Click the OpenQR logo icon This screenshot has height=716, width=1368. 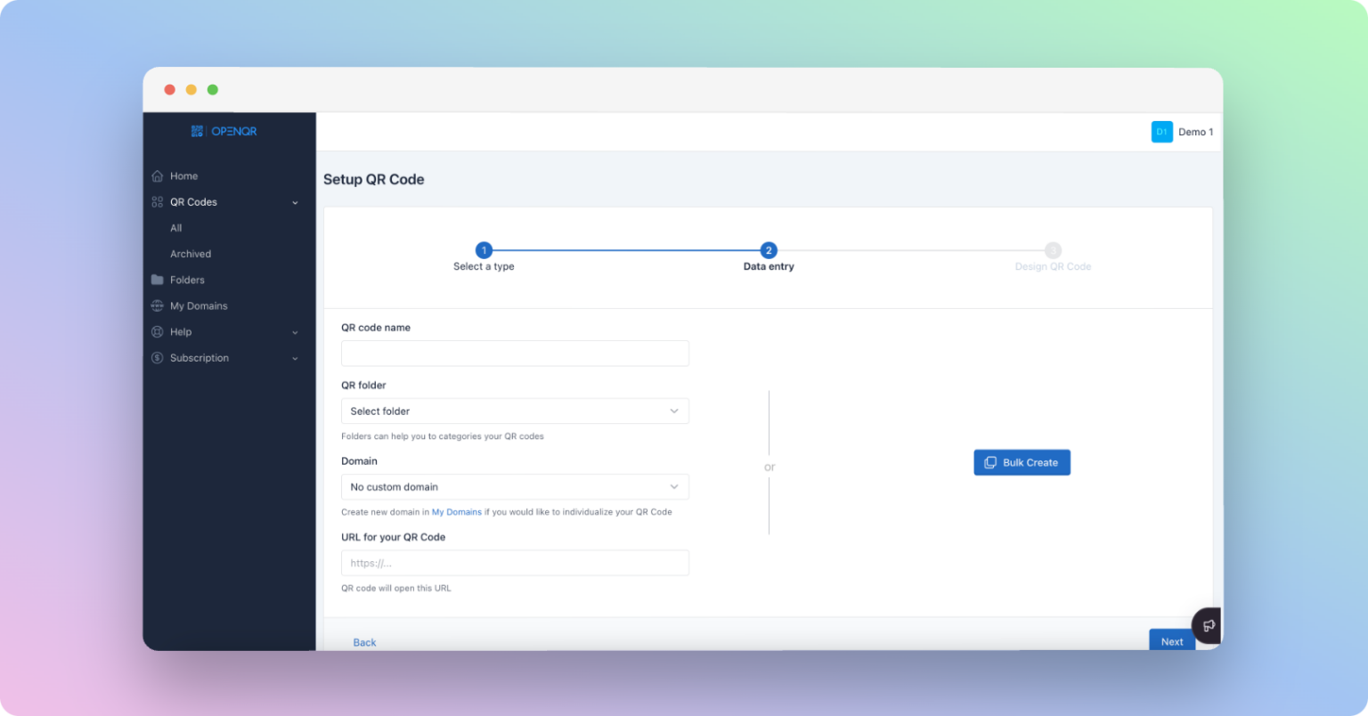point(197,131)
